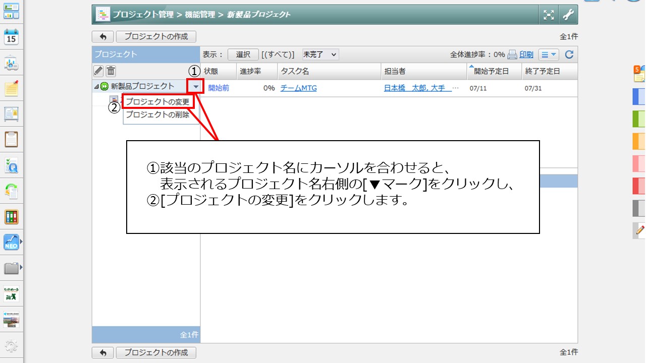Collapse the 新製品プロジェクト tree triangle
646x363 pixels.
click(x=96, y=87)
